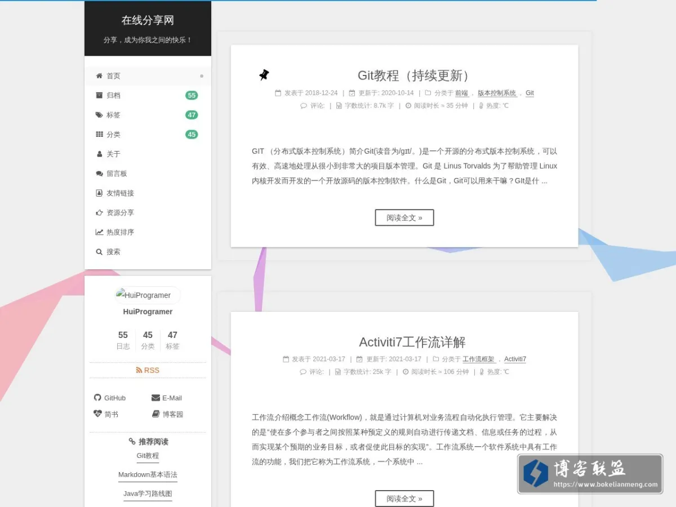Click the text 更新于: 2020-10-14
The width and height of the screenshot is (676, 507).
tap(386, 93)
